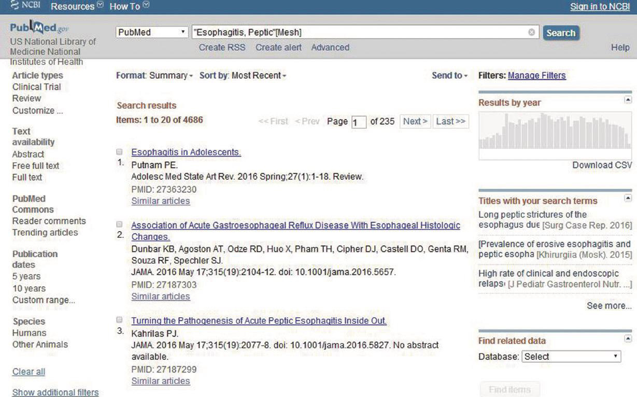Open the Find related data Database select

[x=571, y=357]
